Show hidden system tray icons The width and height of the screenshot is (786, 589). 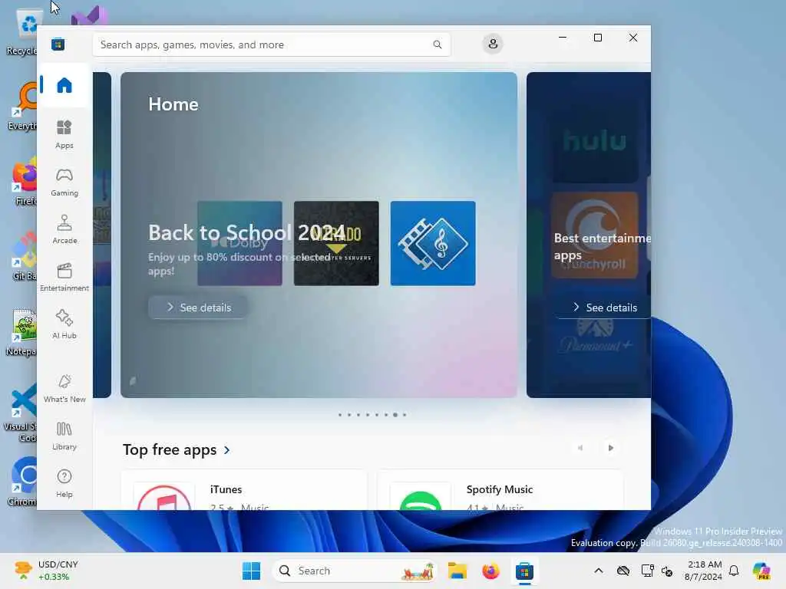[x=599, y=571]
